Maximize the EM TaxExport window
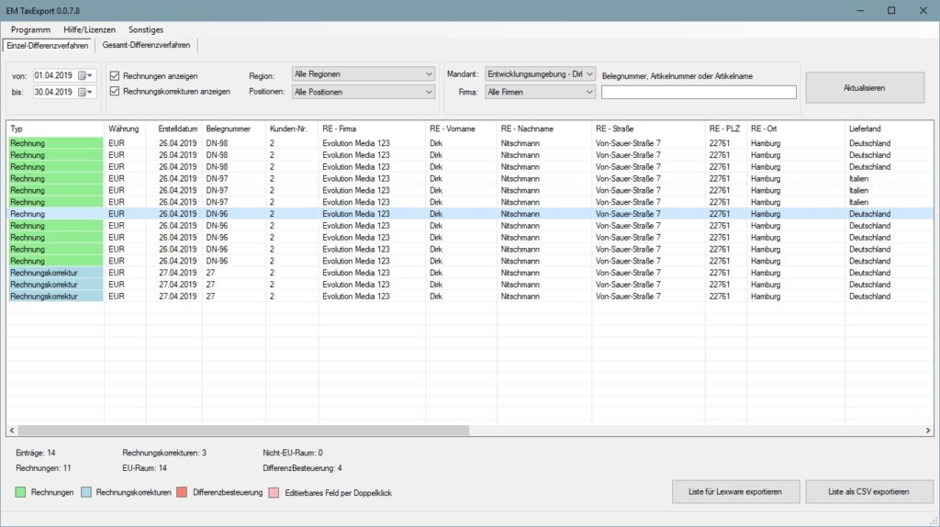This screenshot has width=940, height=527. [x=891, y=10]
